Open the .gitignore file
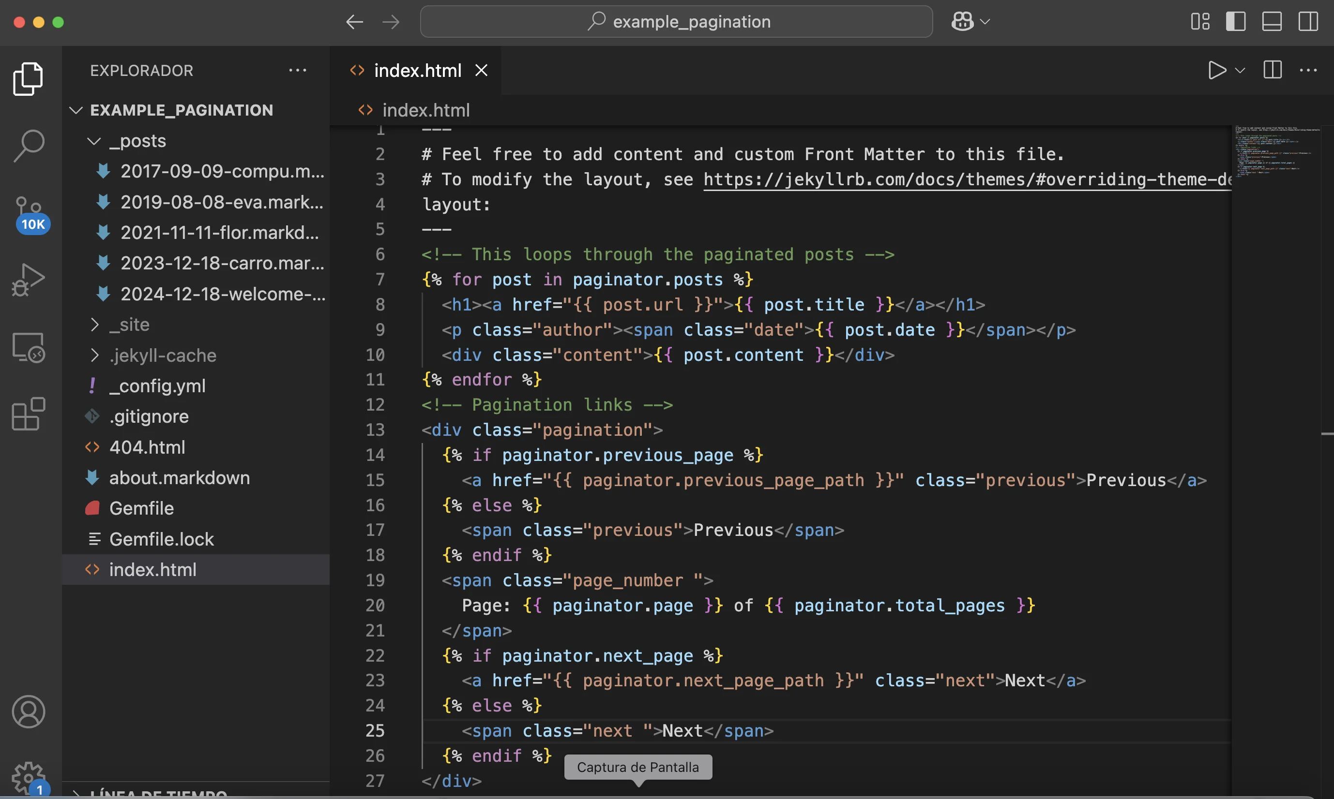 196,417
